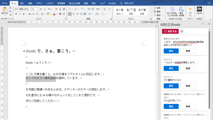This screenshot has width=213, height=120.
Task: Click 無視 for the 表記ゆれ suggestion
Action: click(188, 51)
